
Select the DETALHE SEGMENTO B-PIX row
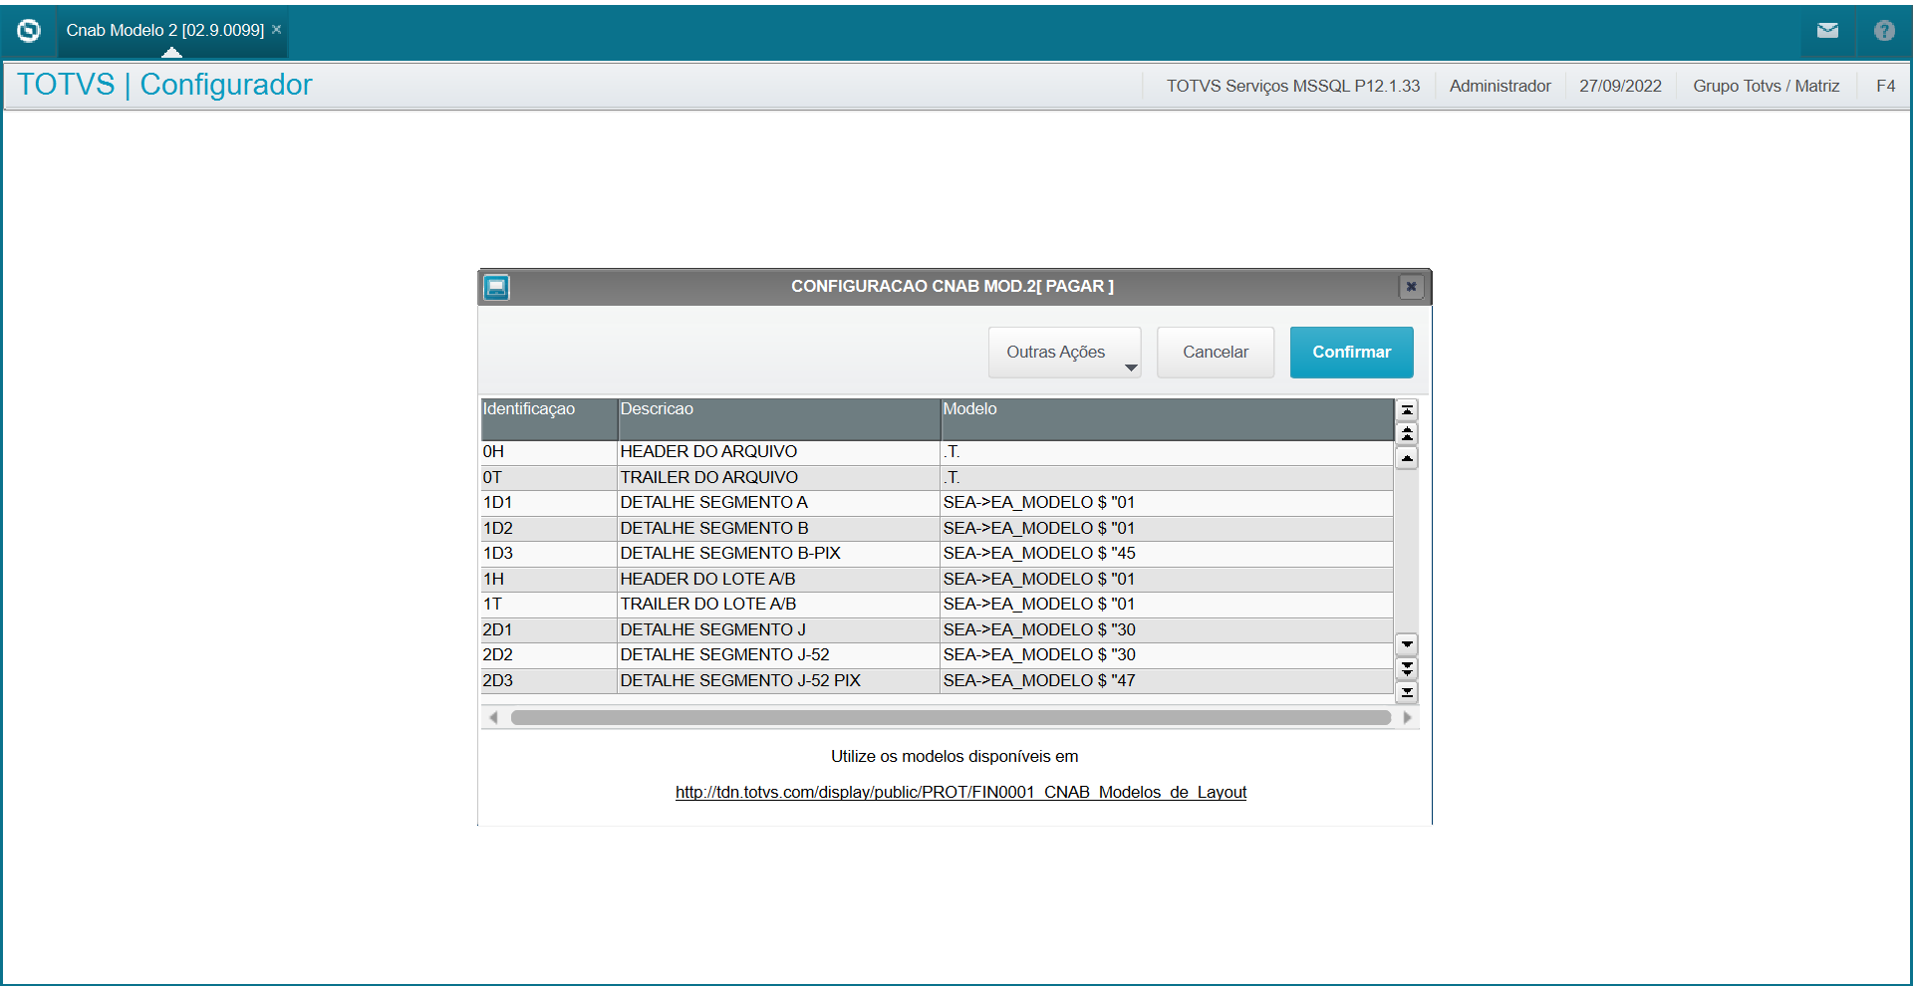pos(937,554)
